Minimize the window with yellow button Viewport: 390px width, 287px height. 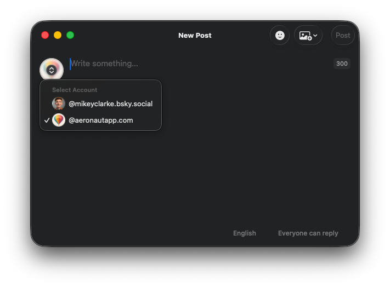pos(58,35)
